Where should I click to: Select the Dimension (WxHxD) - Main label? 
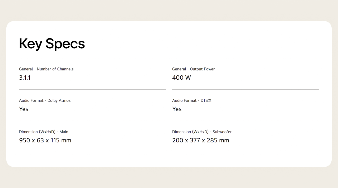[x=44, y=132]
